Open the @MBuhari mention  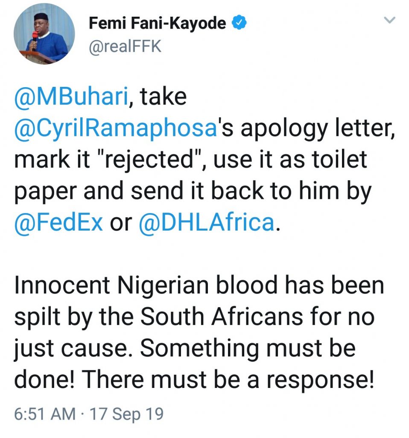coord(71,97)
